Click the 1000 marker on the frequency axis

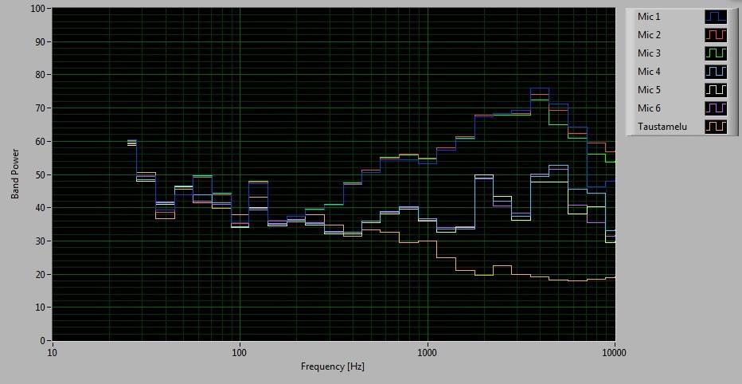click(x=428, y=352)
